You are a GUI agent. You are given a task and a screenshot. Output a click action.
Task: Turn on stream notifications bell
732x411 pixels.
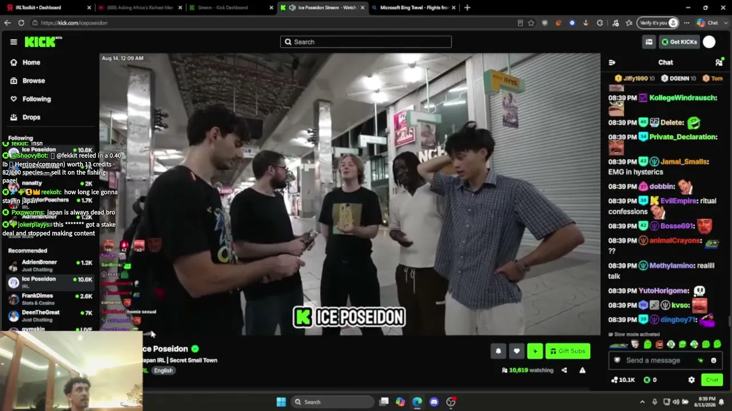coord(498,351)
